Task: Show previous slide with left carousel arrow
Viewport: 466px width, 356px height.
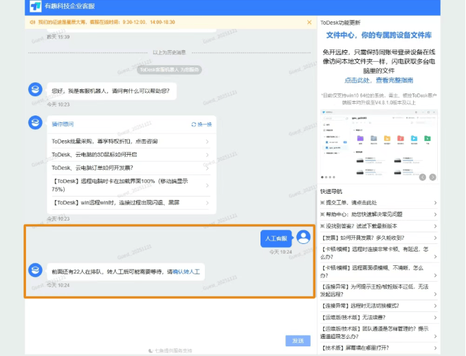Action: (422, 177)
